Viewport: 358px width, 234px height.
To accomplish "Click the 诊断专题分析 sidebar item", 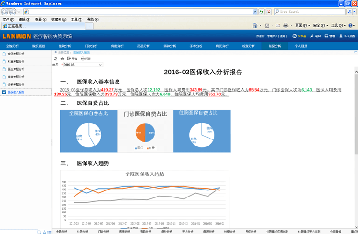I will click(x=26, y=84).
